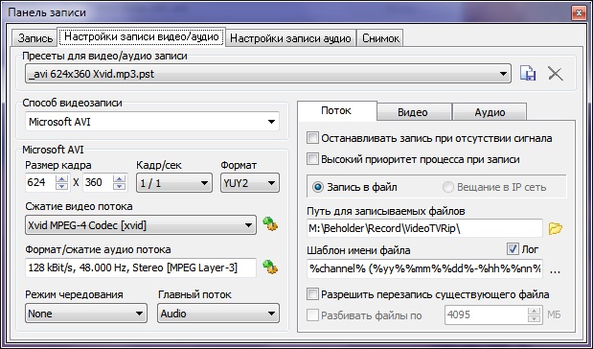Switch to the Аудио sub-tab
This screenshot has height=349, width=593.
click(490, 112)
